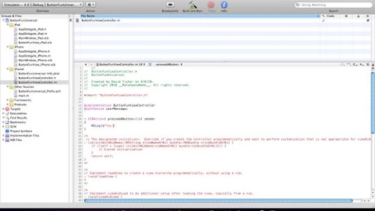375x211 pixels.
Task: Click ButtonFunViewController.m row in the detail list
Action: pos(223,21)
